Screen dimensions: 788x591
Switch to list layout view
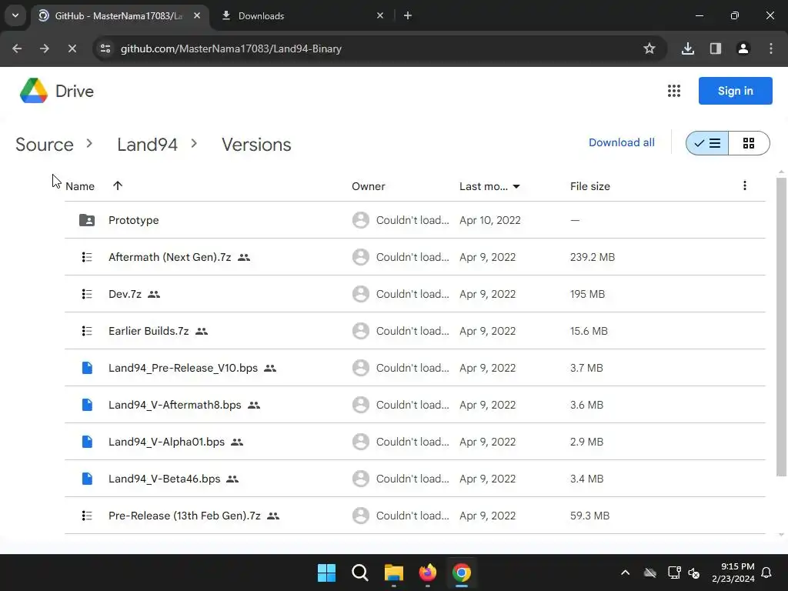707,143
